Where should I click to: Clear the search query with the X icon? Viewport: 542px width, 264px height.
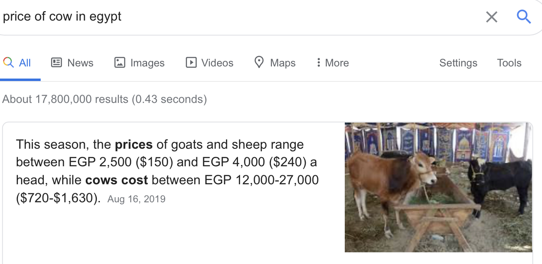point(491,17)
